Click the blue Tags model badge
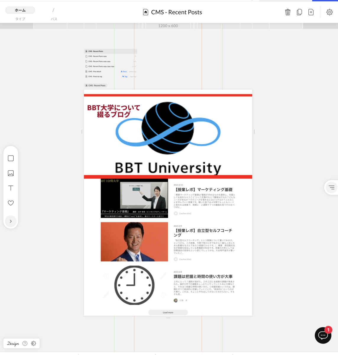338x355 pixels. coord(125,76)
